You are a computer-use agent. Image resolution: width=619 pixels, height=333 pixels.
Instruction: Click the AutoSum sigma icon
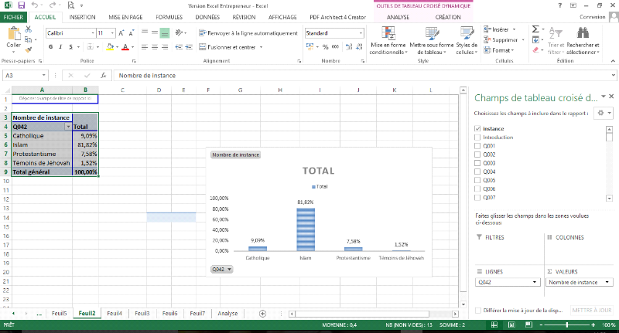tap(535, 29)
